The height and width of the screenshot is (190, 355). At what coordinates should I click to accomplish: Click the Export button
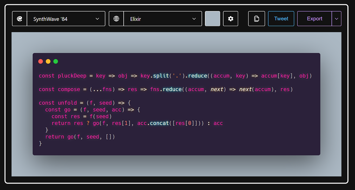point(314,19)
